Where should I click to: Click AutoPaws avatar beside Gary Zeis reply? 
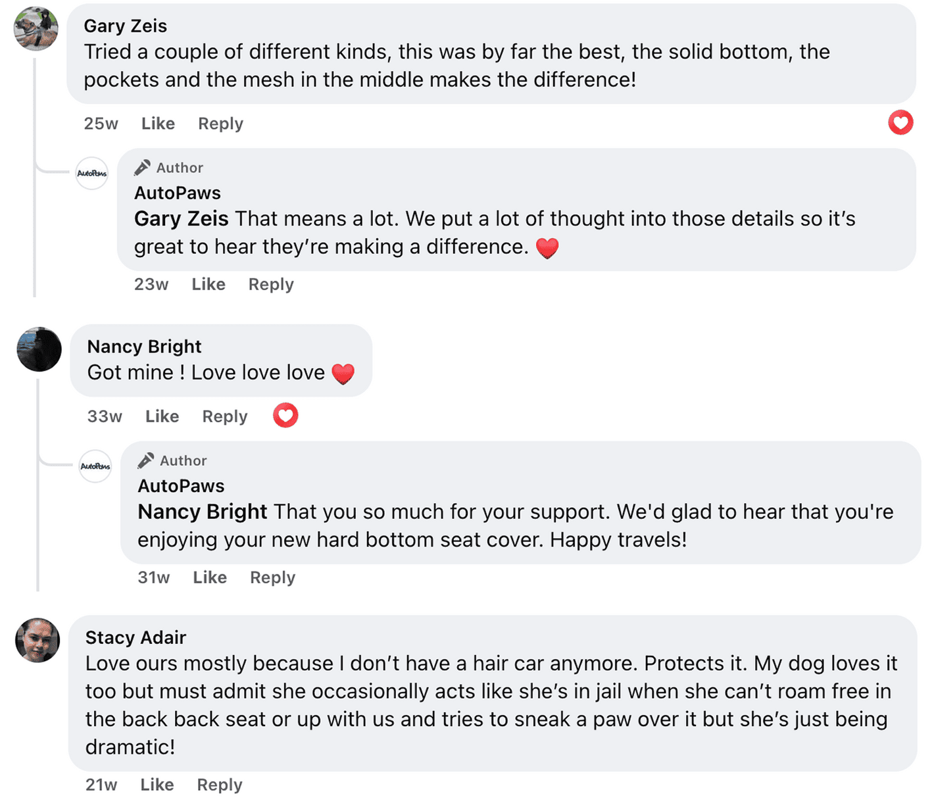tap(92, 174)
